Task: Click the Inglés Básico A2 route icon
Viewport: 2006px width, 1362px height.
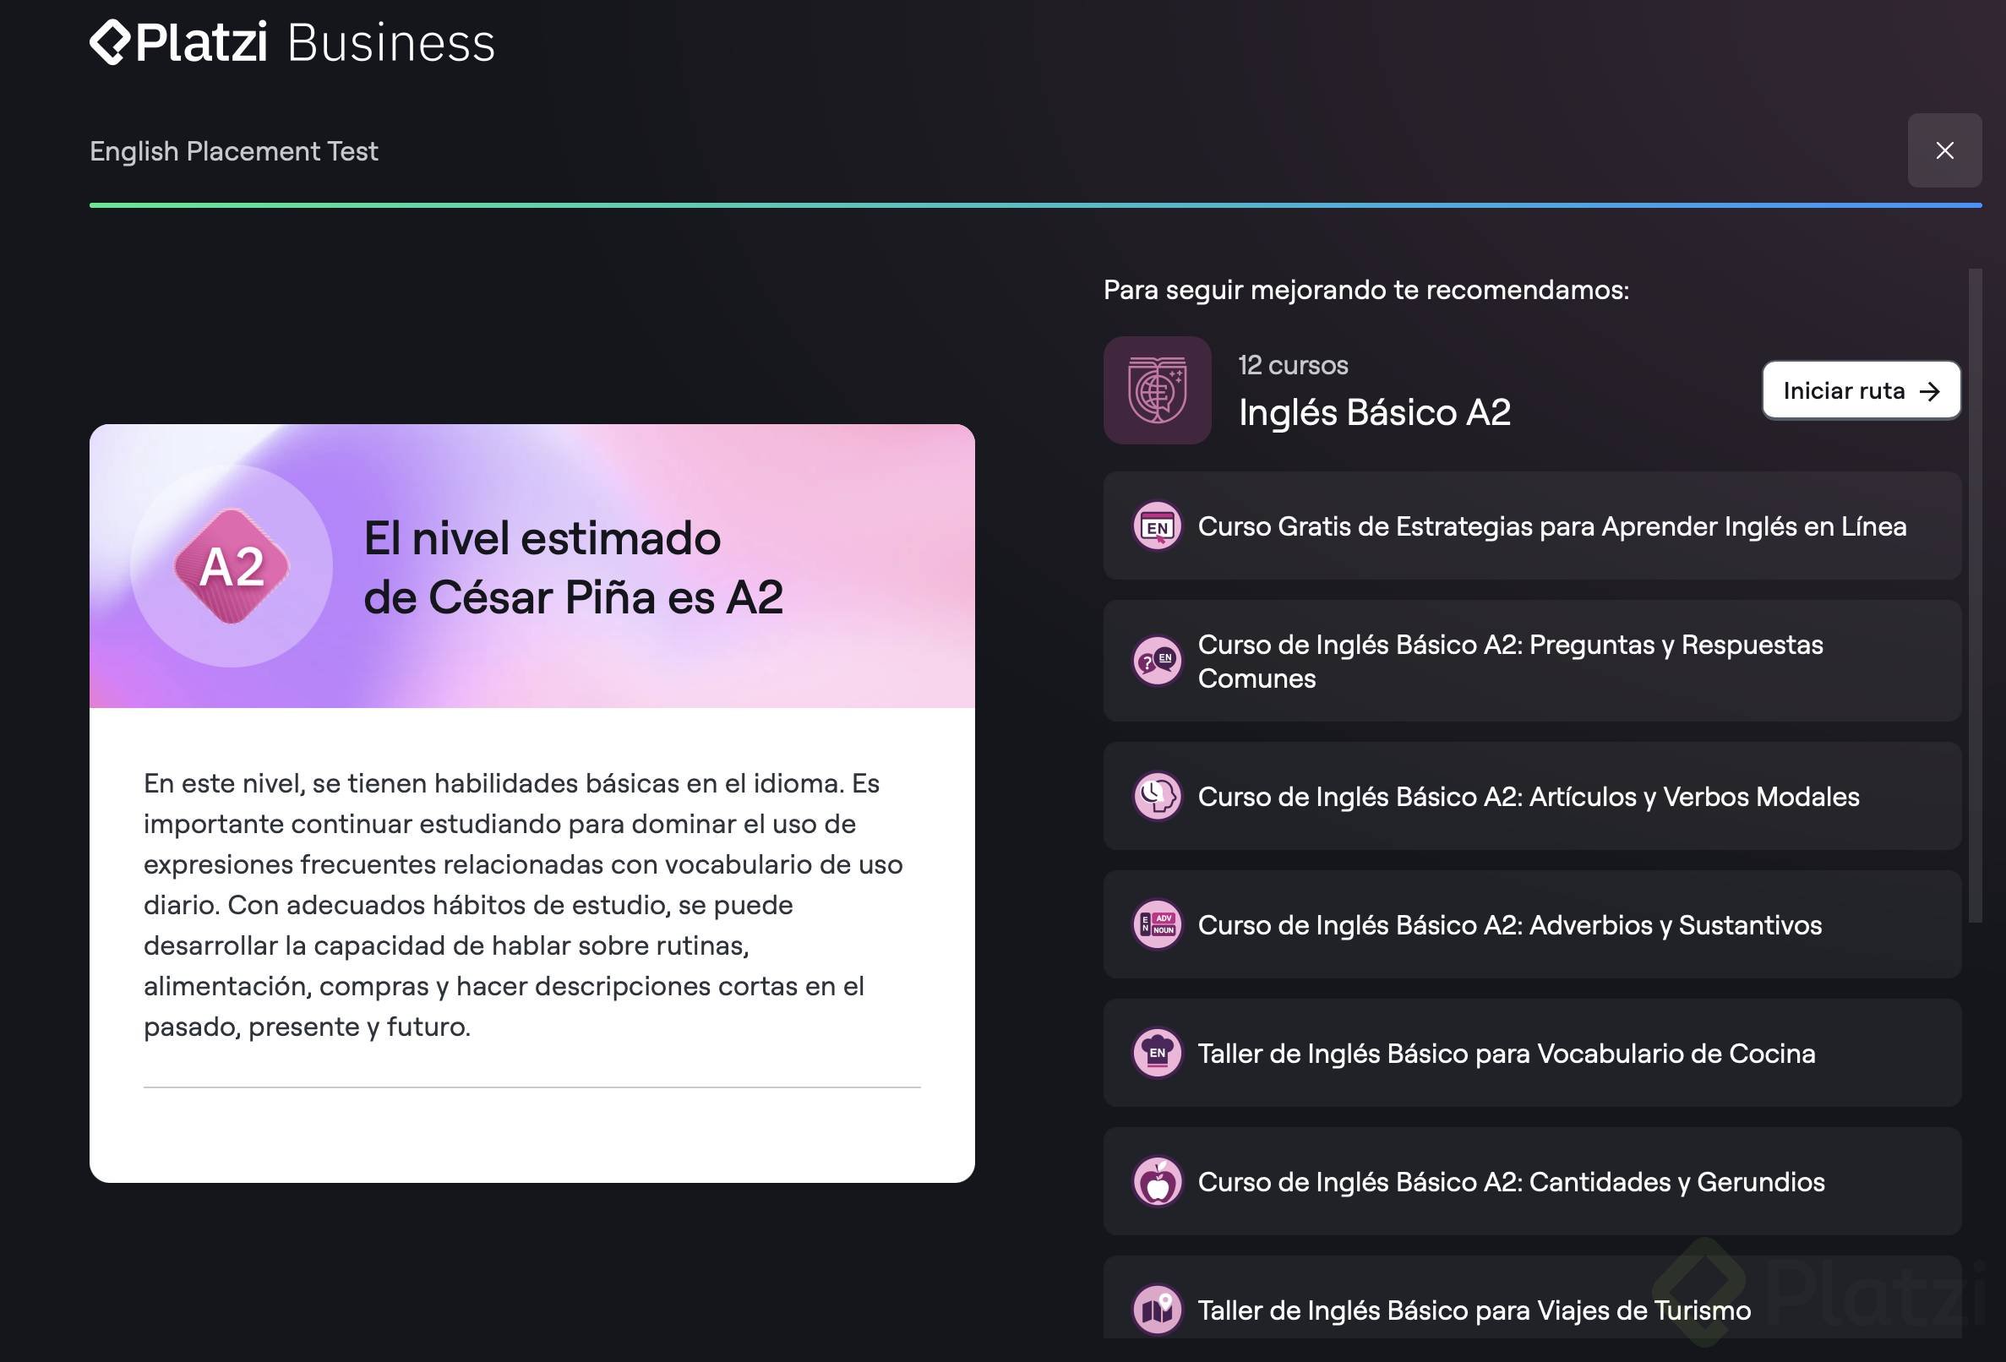Action: (x=1157, y=391)
